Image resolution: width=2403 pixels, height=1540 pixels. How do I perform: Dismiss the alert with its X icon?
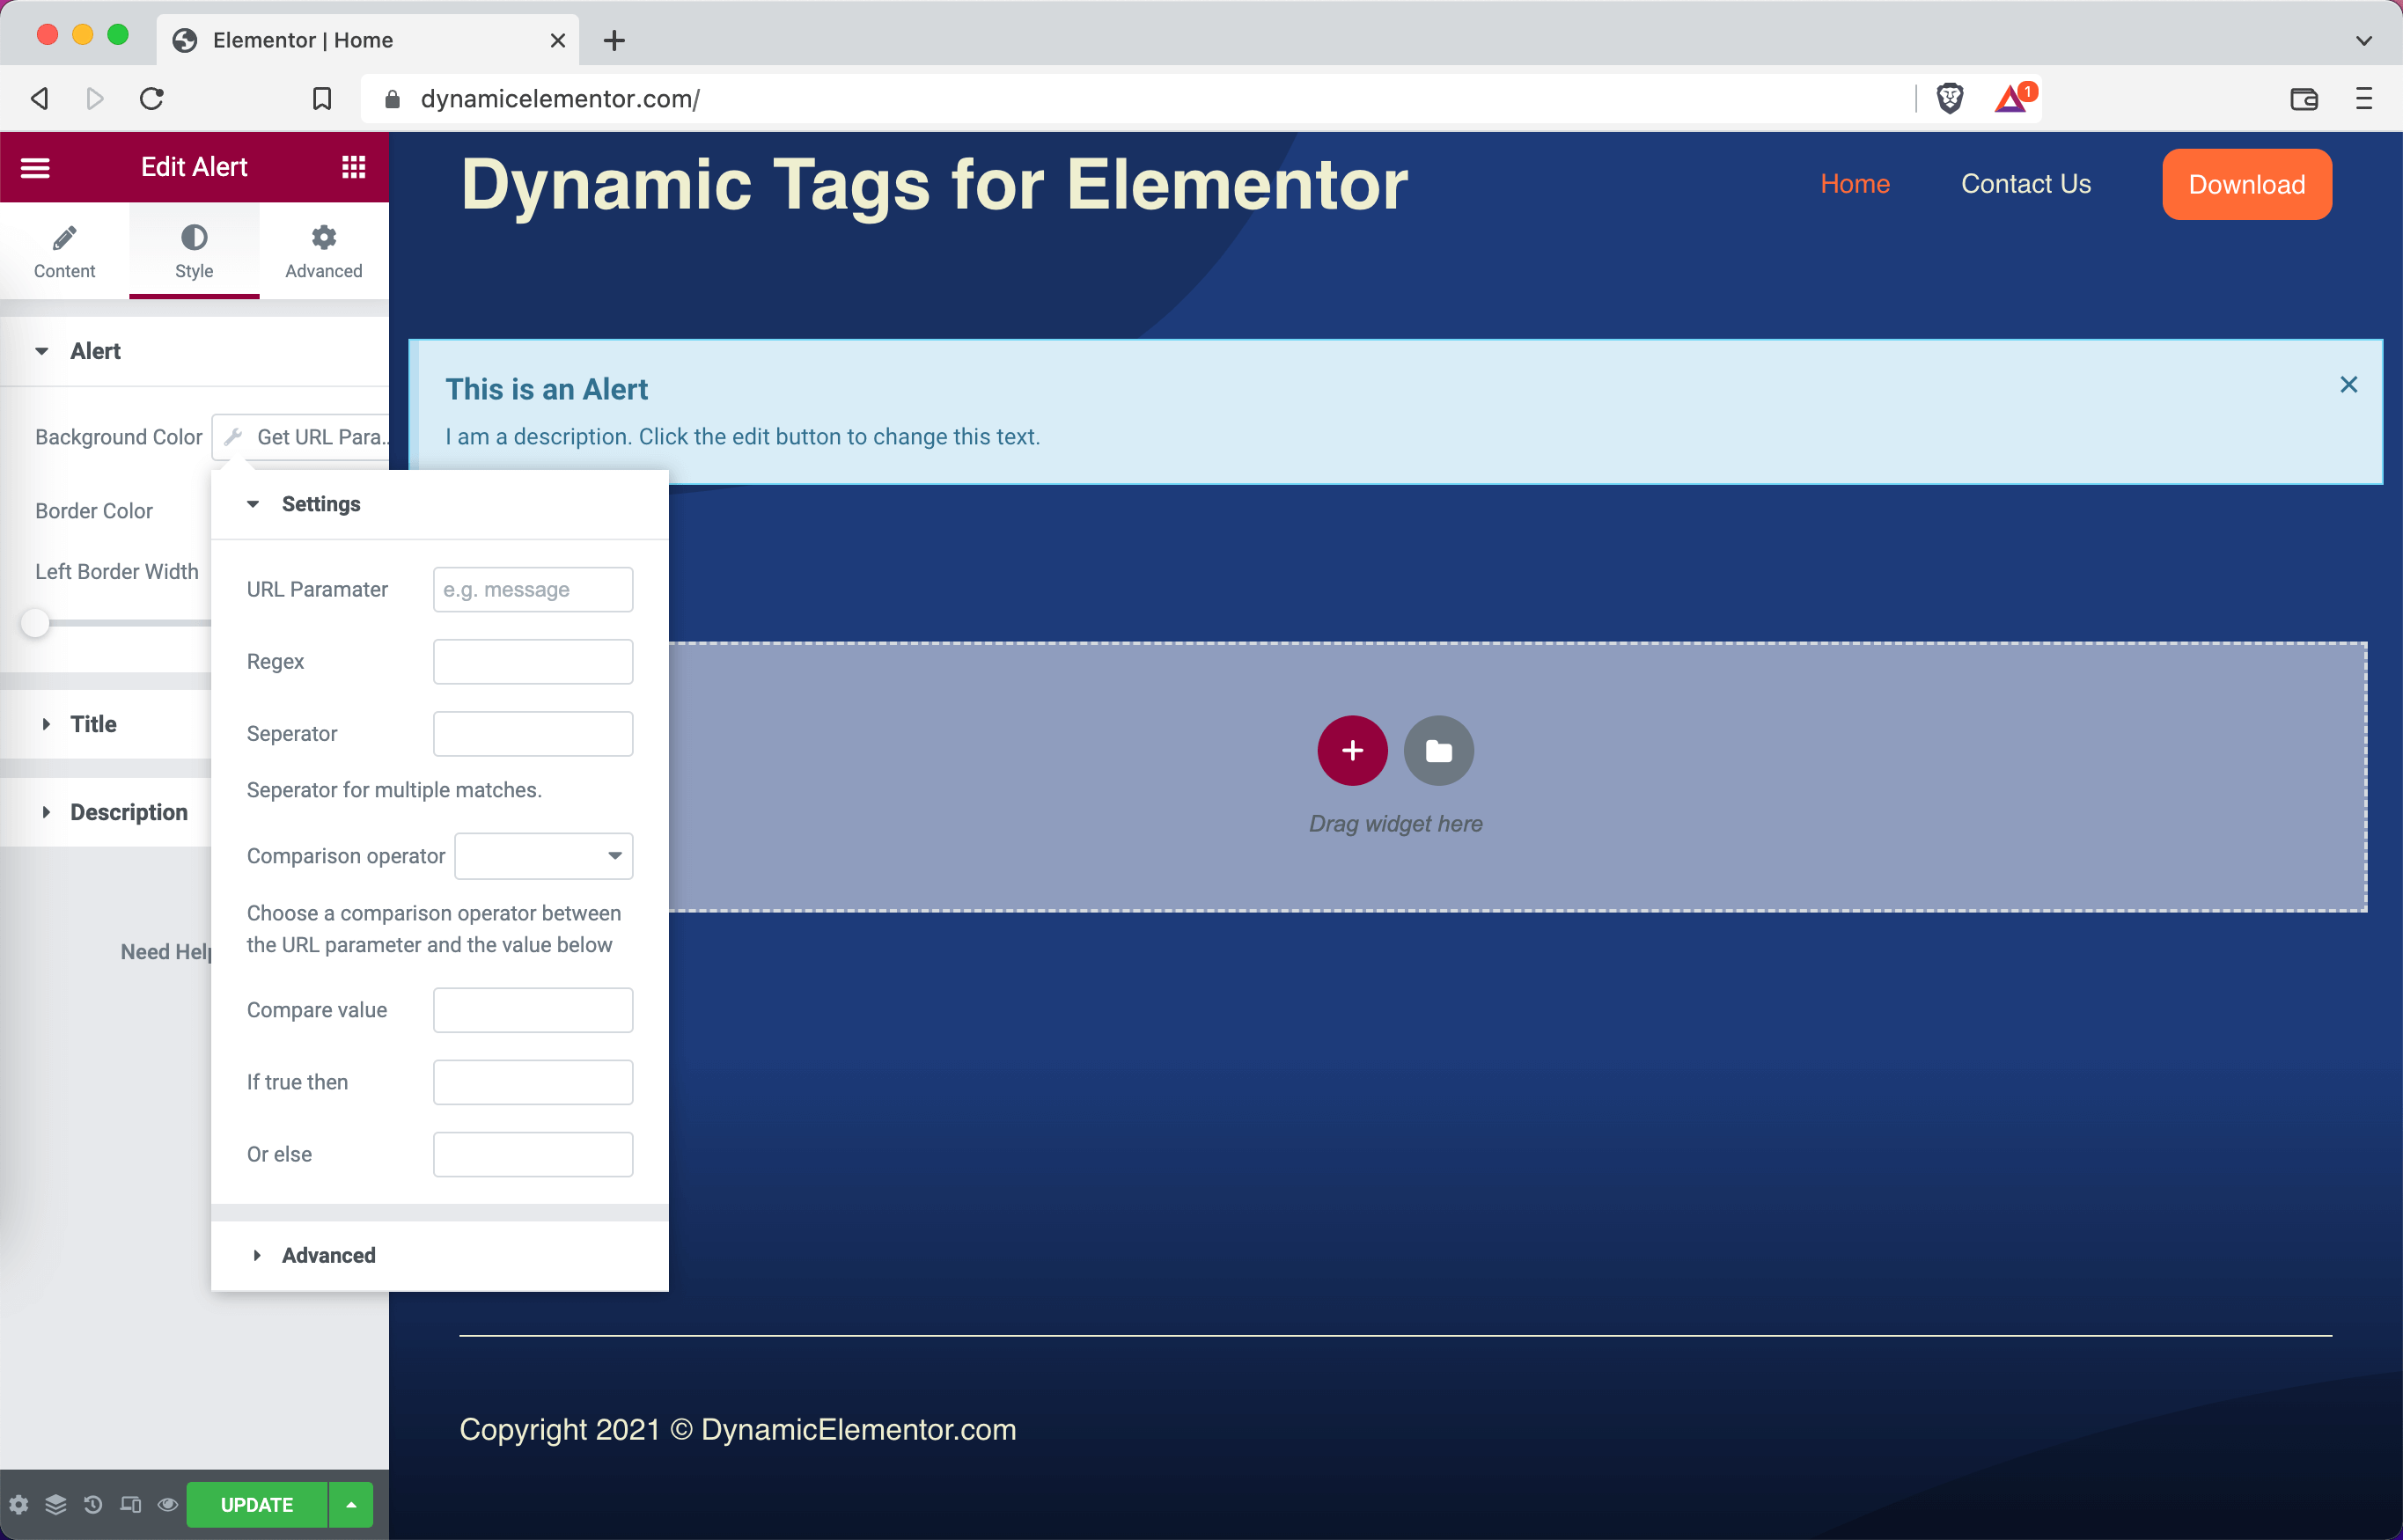click(2349, 385)
